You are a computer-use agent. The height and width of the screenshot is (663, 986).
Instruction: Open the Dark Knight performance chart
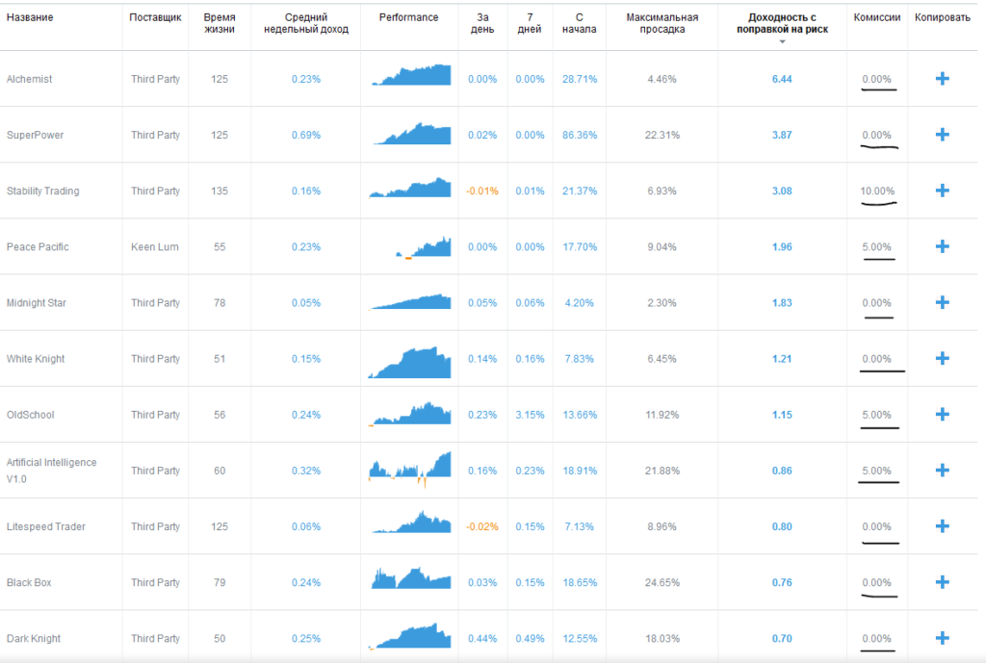tap(409, 638)
